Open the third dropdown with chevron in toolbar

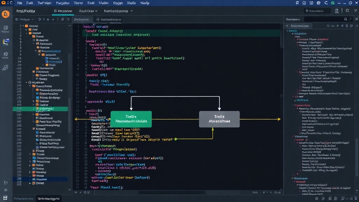click(118, 11)
